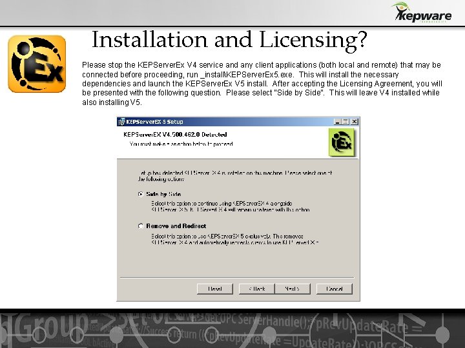Close the KEPServerEX 5 Setup window
465x348 pixels.
[x=355, y=122]
